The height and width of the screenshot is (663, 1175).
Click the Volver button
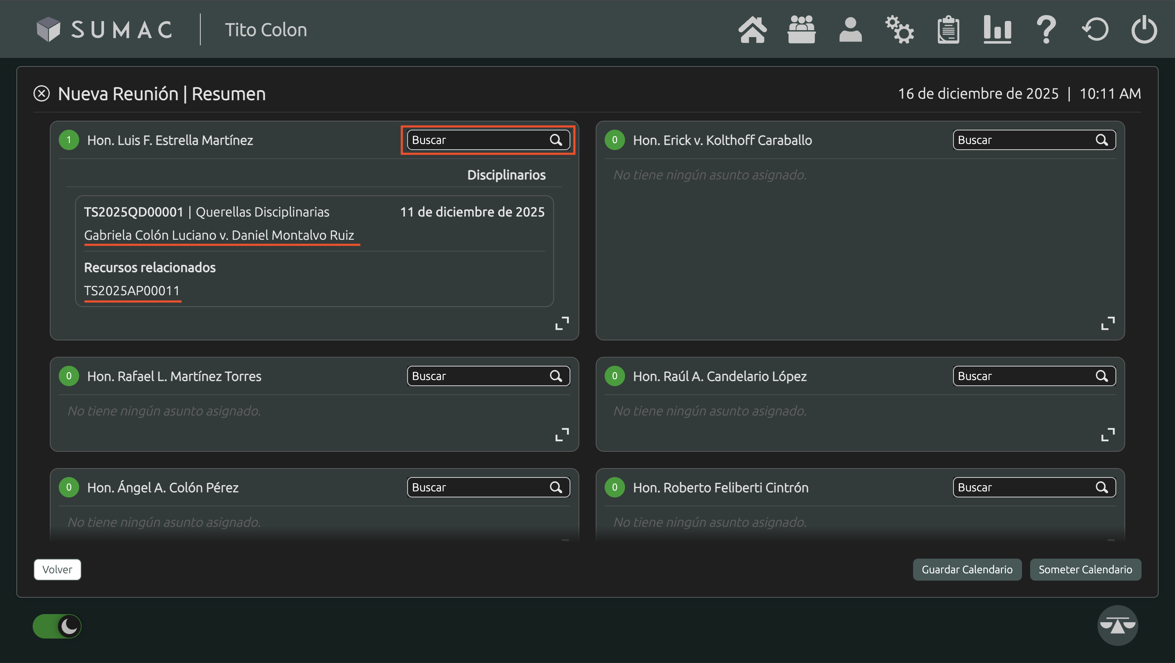pos(57,570)
